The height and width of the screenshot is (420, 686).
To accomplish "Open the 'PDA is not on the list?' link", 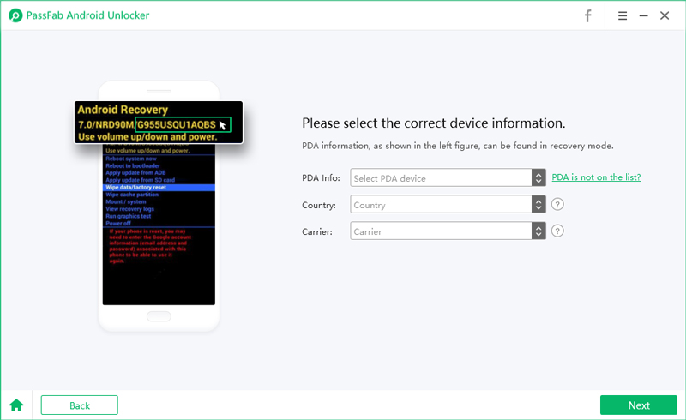I will click(596, 177).
